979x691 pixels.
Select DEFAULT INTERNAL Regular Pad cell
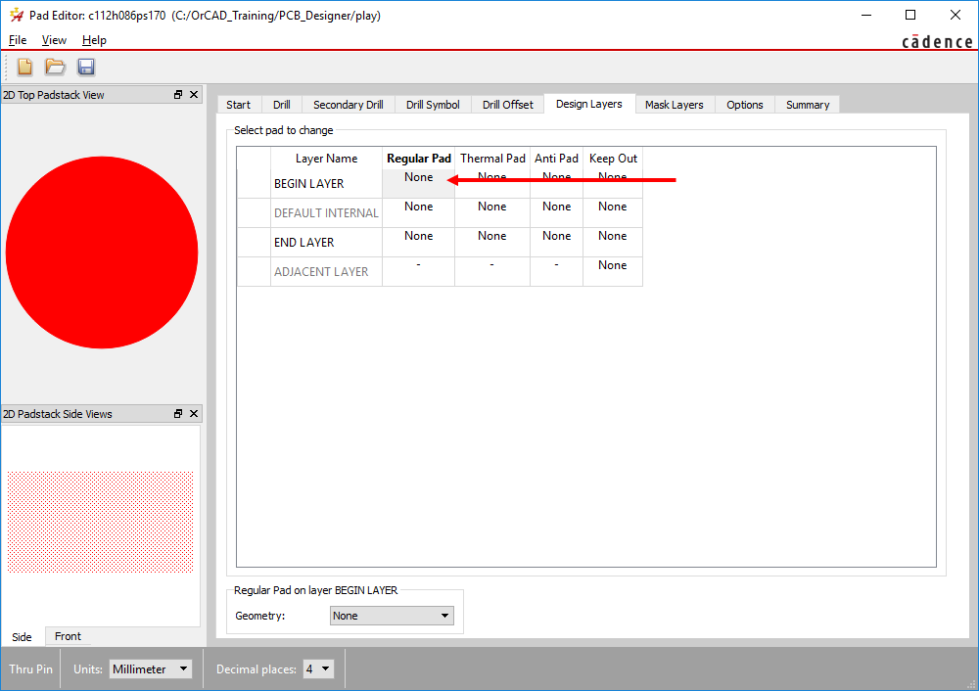click(x=418, y=212)
